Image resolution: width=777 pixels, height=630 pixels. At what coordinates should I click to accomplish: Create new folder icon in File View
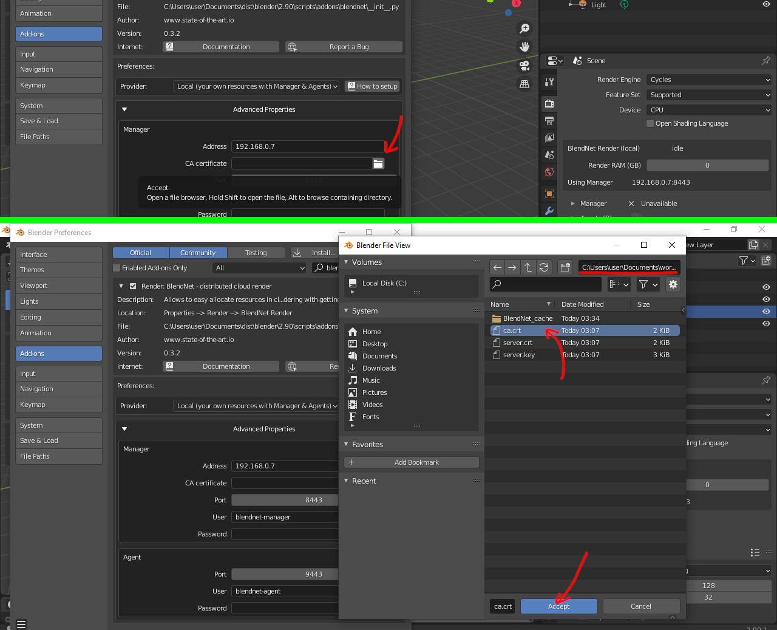click(x=565, y=267)
